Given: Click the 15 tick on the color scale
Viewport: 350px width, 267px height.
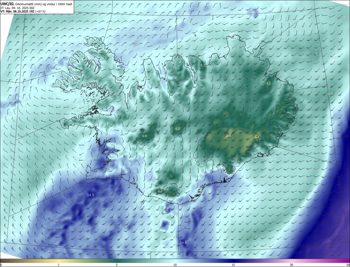Looking at the screenshot, I should point(233,265).
